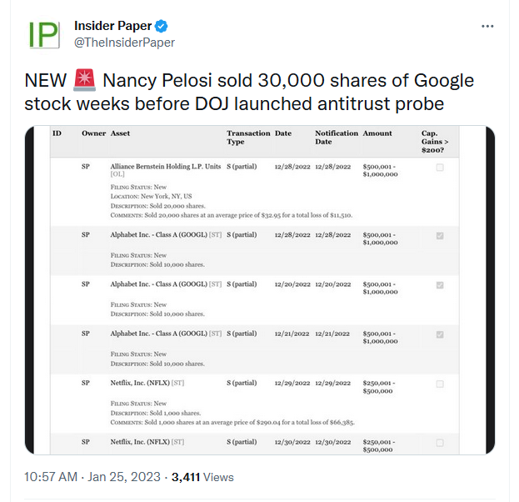The height and width of the screenshot is (502, 519).
Task: Open the Insider Paper profile avatar
Action: [x=43, y=34]
